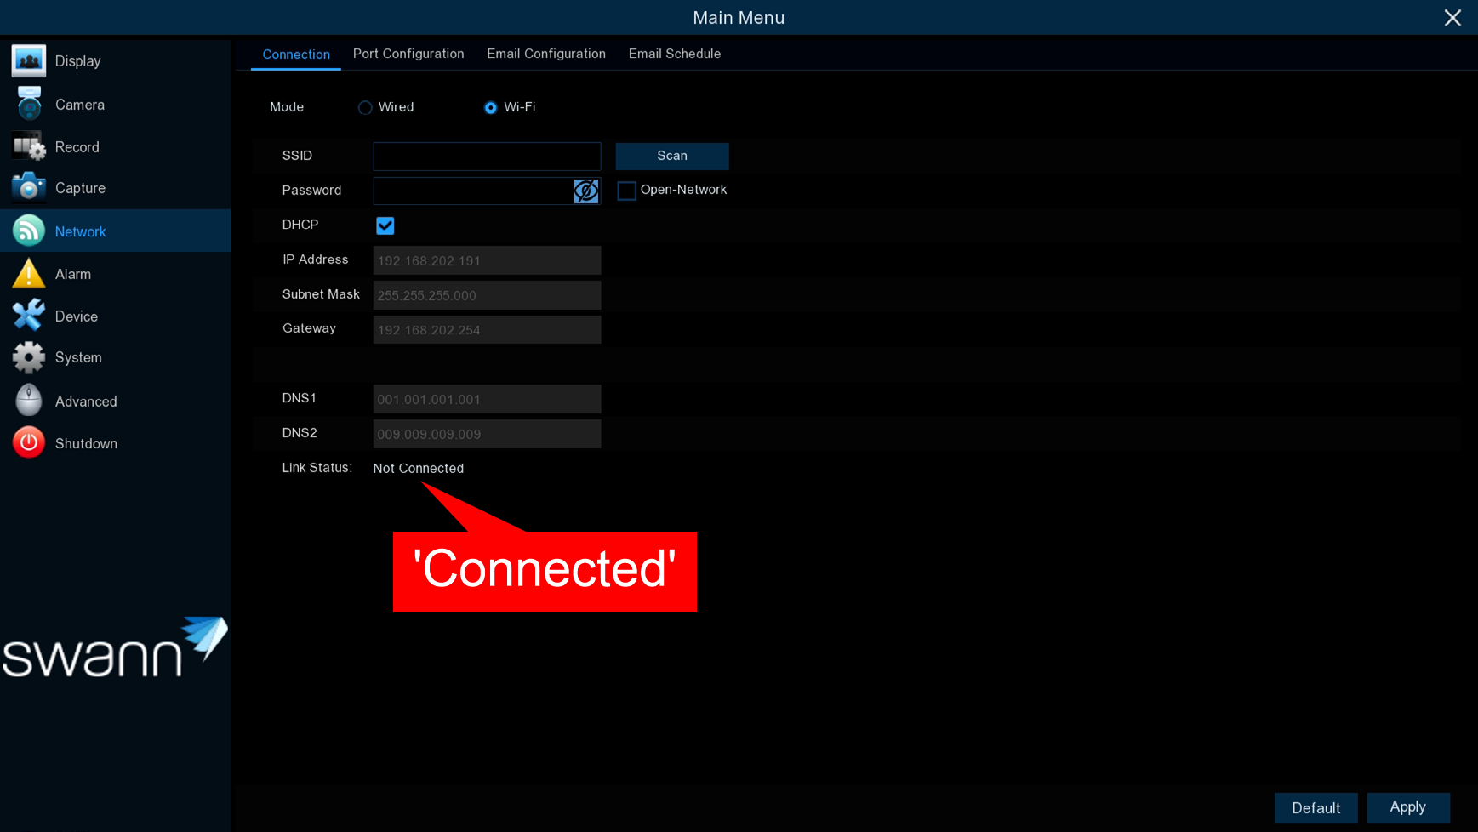Open the System gear icon
The width and height of the screenshot is (1478, 832).
coord(28,357)
